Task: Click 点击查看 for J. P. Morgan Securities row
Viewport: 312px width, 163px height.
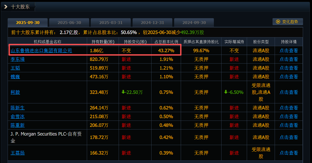Action: pos(289,137)
